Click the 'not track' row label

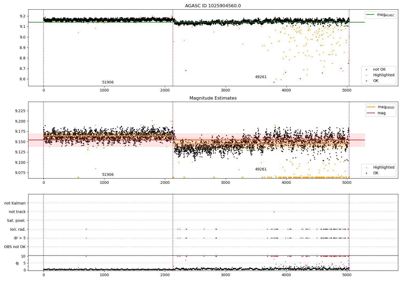coord(17,212)
